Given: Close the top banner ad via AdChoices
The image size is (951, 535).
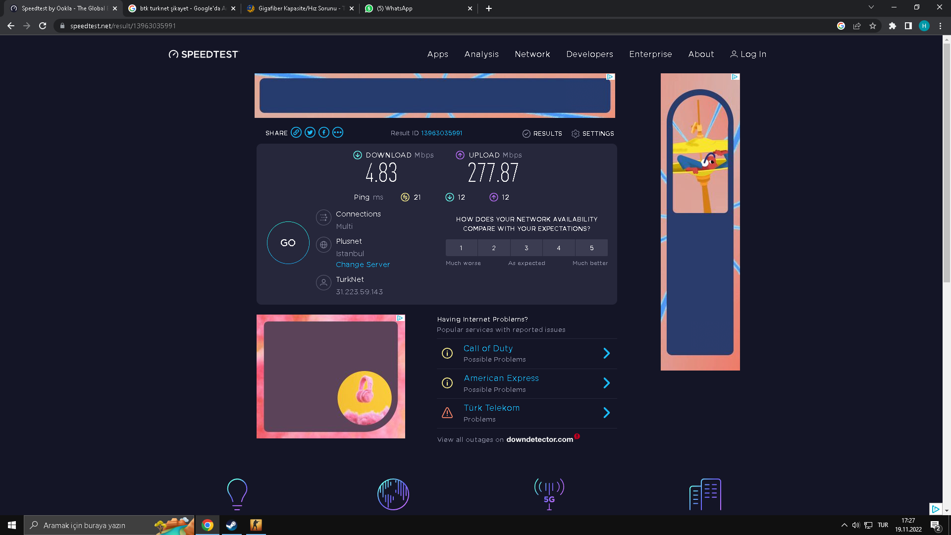Looking at the screenshot, I should (x=610, y=77).
